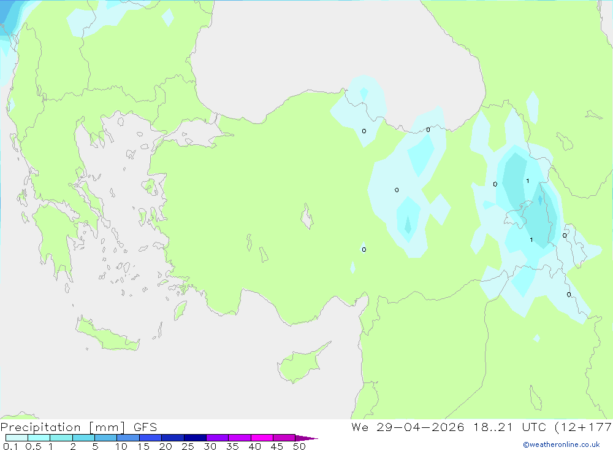Click the 0.1–0.5 mm palest legend swatch
This screenshot has height=450, width=613.
17,438
